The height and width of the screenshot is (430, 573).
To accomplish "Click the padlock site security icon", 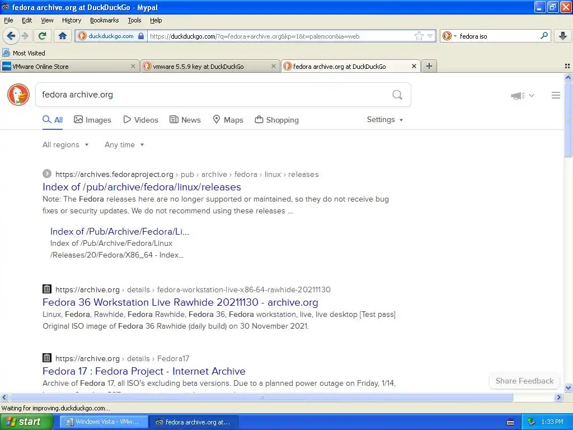I will [x=141, y=36].
